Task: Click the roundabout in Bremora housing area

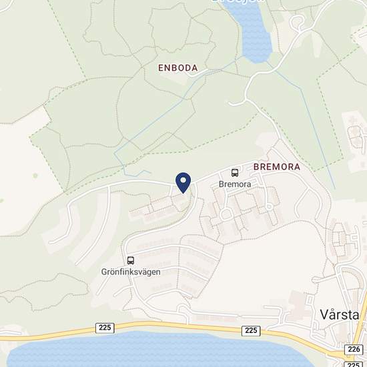Action: tap(226, 215)
